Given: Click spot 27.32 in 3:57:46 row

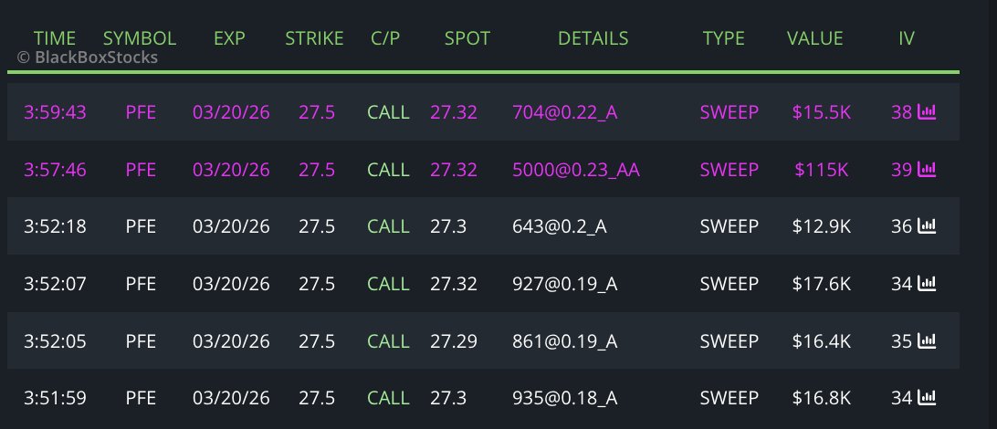Looking at the screenshot, I should [454, 170].
